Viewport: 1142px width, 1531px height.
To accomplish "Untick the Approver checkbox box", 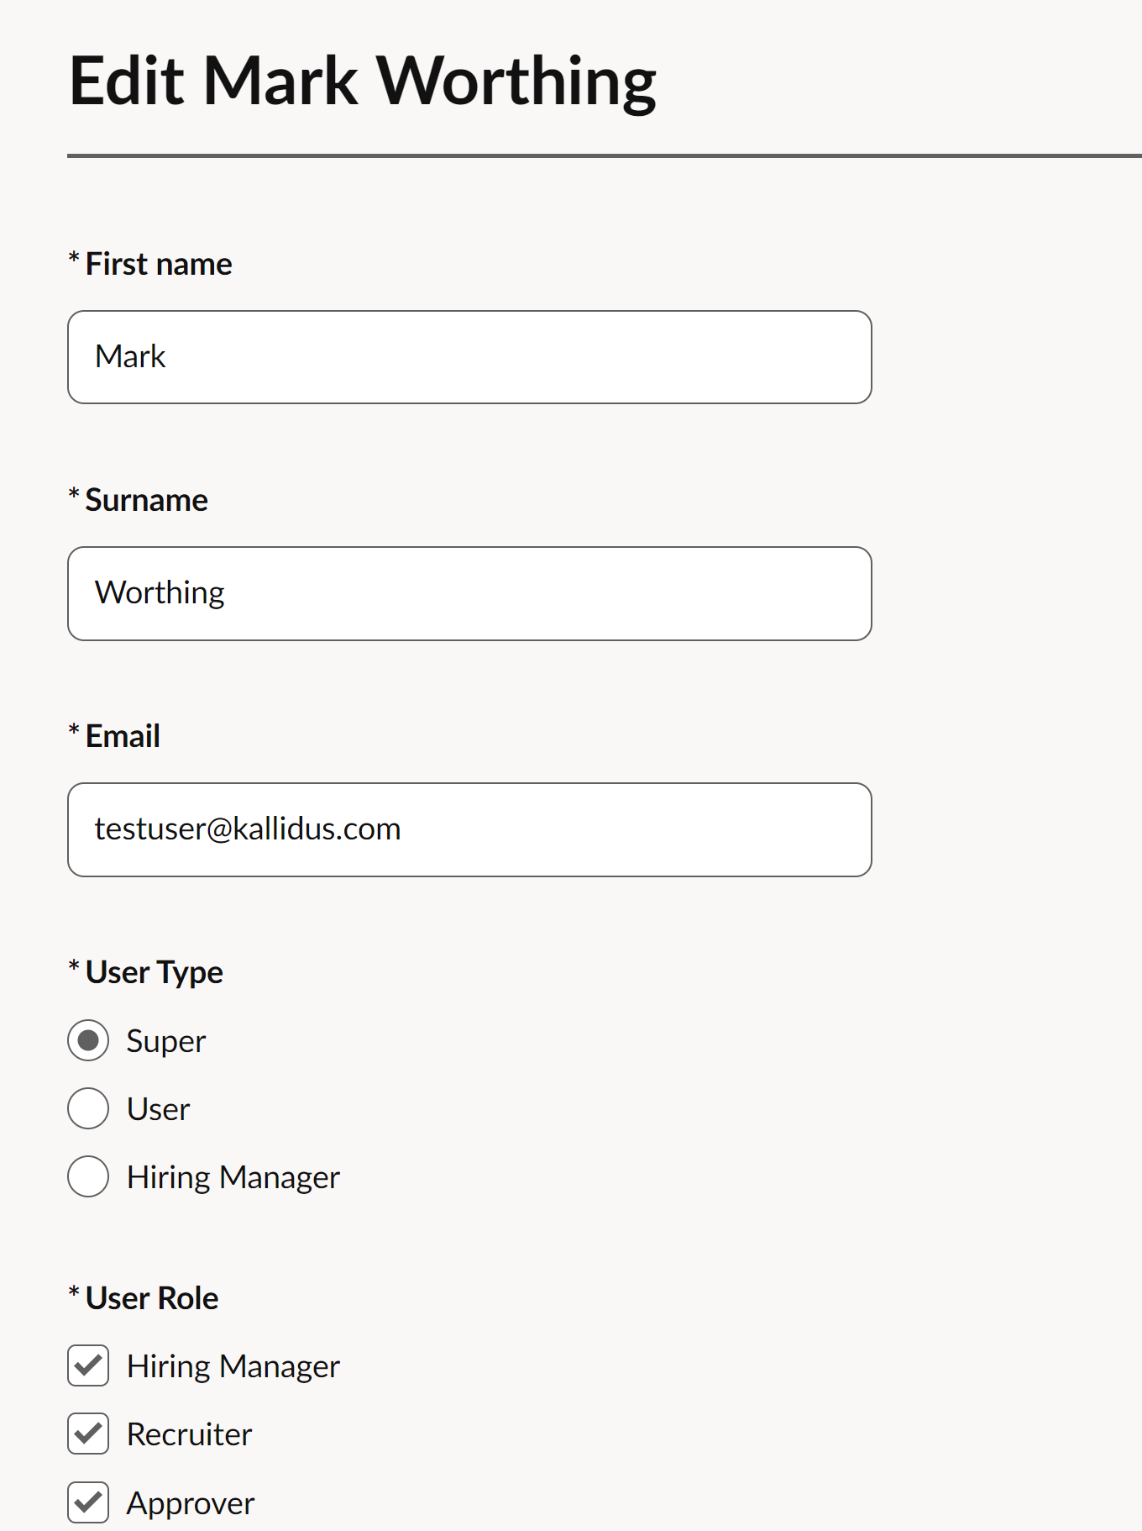I will pos(88,1502).
